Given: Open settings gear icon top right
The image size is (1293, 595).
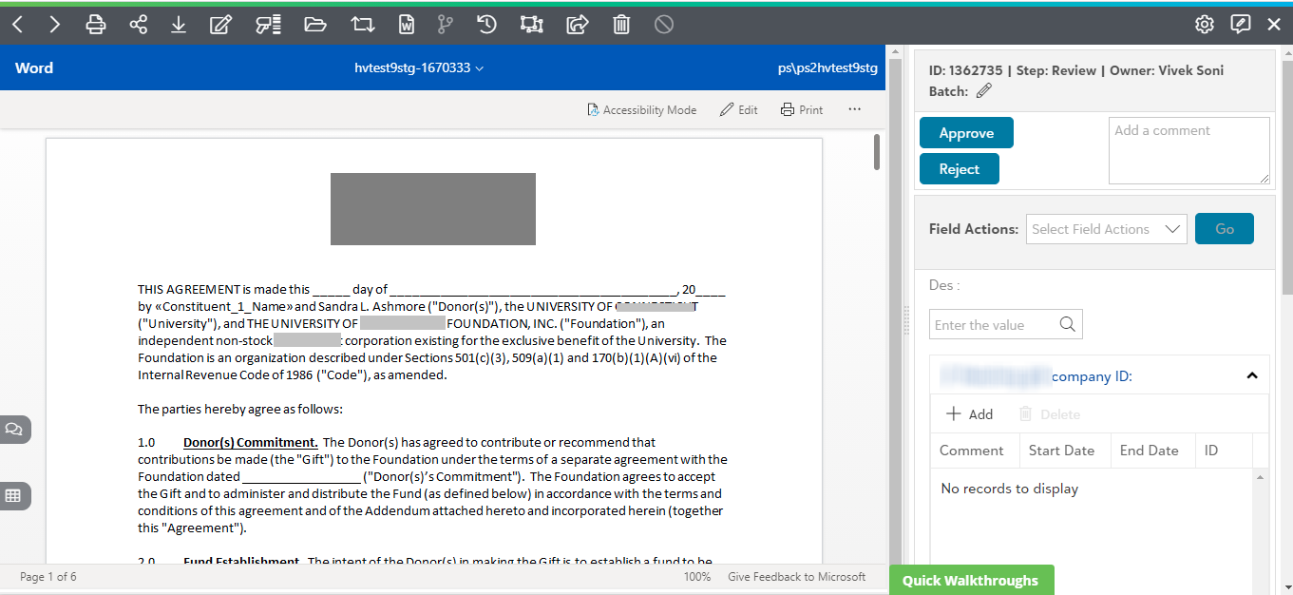Looking at the screenshot, I should (1205, 25).
